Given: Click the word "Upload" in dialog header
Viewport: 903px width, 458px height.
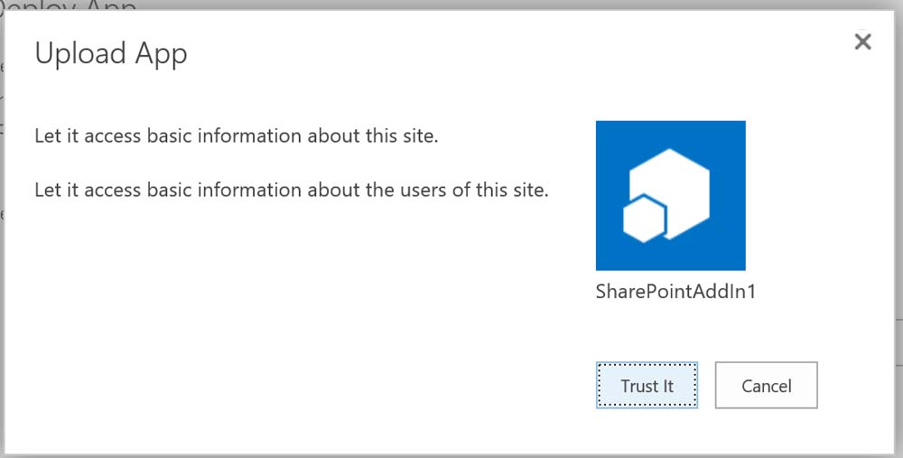Looking at the screenshot, I should [79, 53].
